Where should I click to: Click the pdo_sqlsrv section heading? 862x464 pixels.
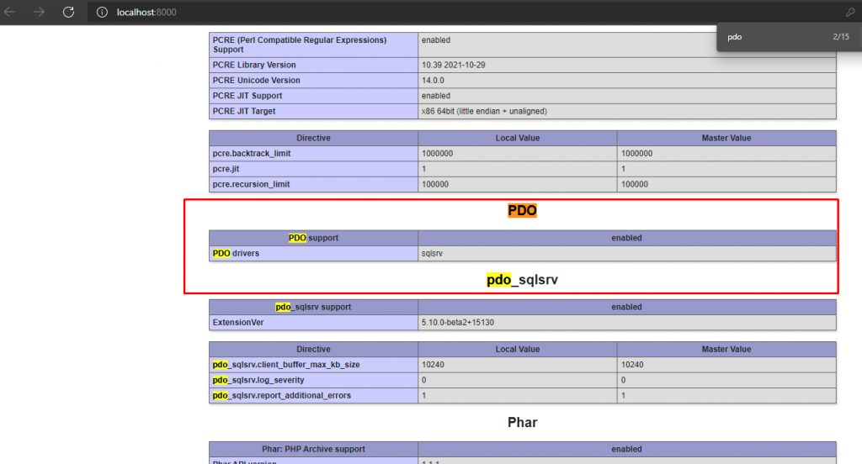click(x=522, y=280)
